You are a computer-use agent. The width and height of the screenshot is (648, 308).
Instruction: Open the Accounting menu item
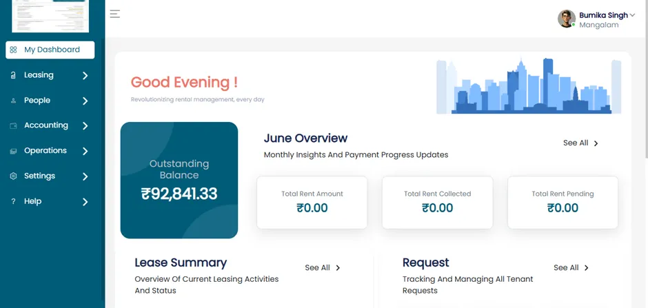(50, 125)
